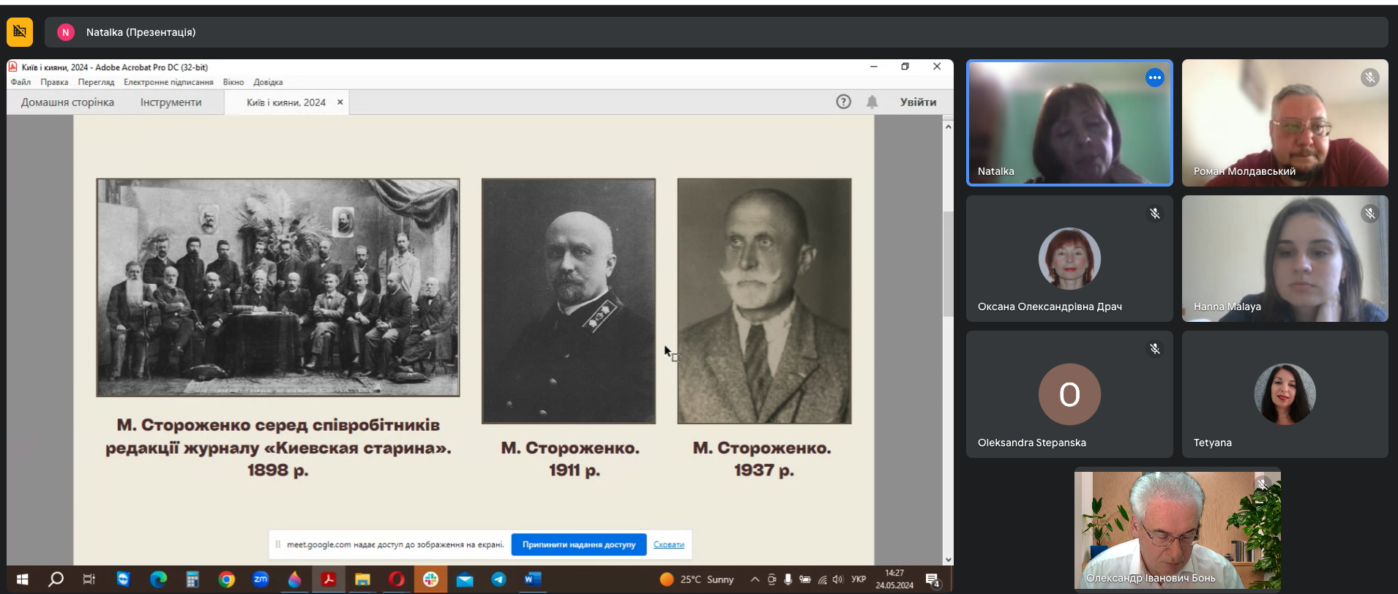The image size is (1398, 594).
Task: Launch Zoom from the taskbar
Action: click(x=261, y=579)
